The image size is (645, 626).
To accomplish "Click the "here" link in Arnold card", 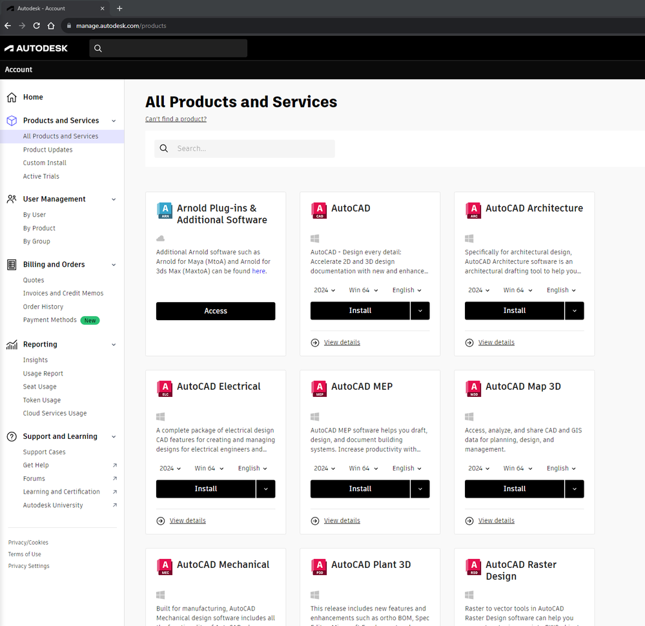I will (x=259, y=271).
